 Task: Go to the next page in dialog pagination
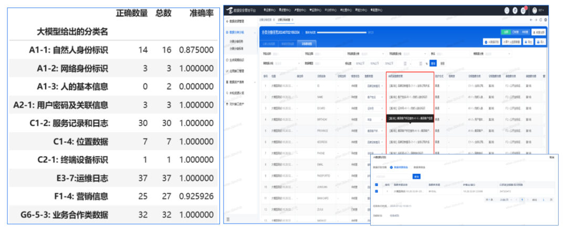pyautogui.click(x=528, y=200)
